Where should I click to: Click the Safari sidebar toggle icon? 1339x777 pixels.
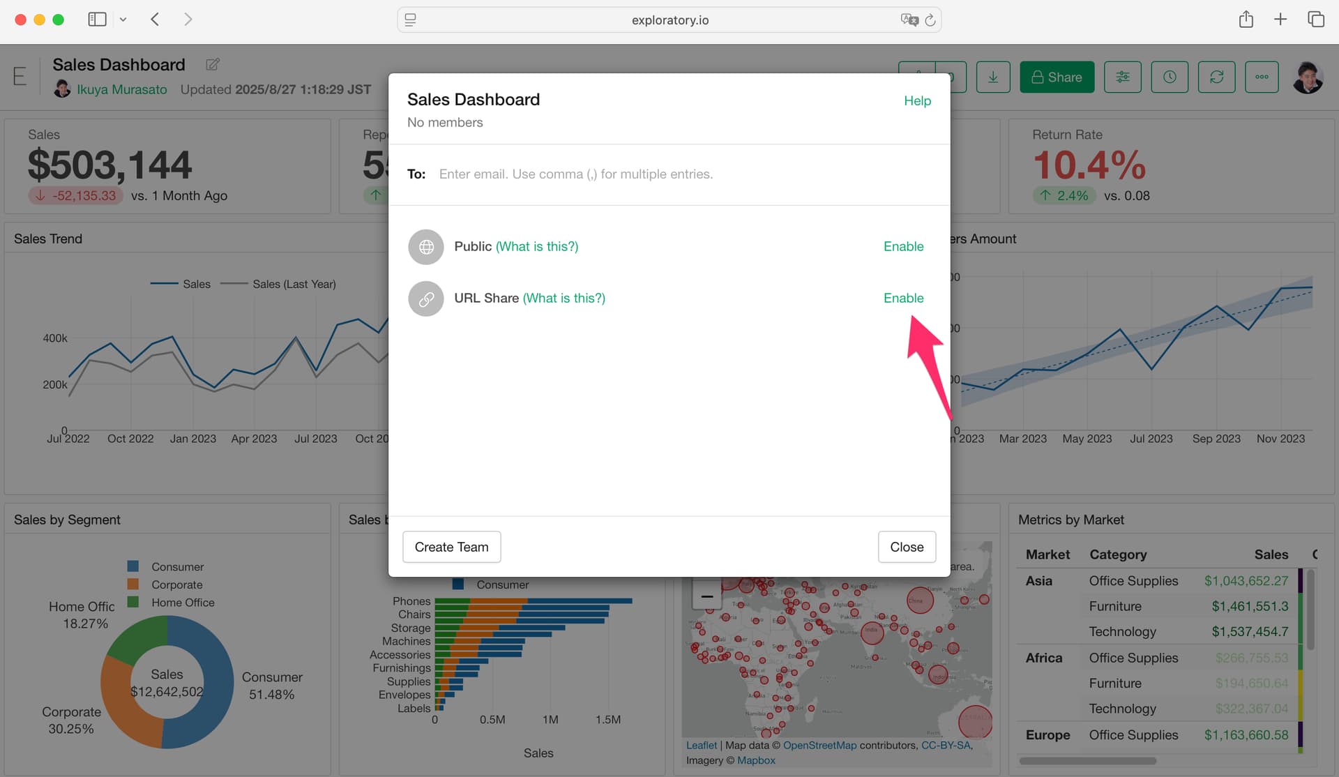97,20
